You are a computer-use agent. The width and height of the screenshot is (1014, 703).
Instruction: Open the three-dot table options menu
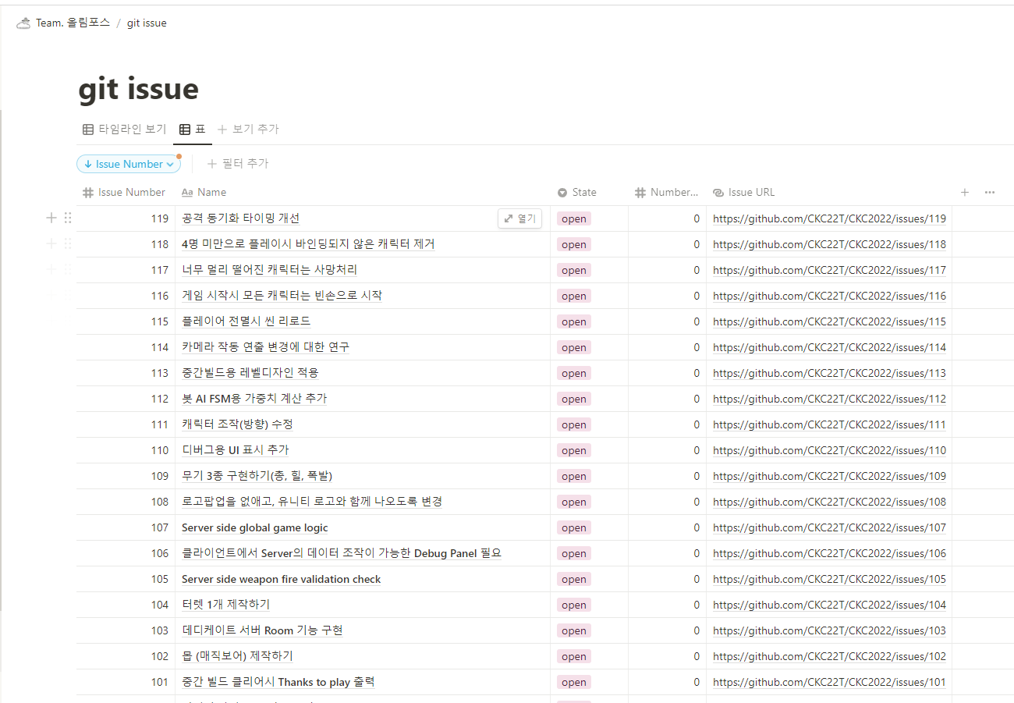pyautogui.click(x=989, y=193)
